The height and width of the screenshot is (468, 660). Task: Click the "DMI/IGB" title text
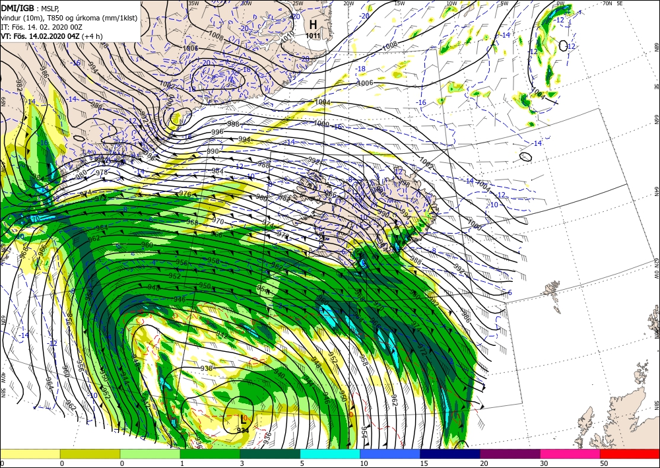coord(17,7)
